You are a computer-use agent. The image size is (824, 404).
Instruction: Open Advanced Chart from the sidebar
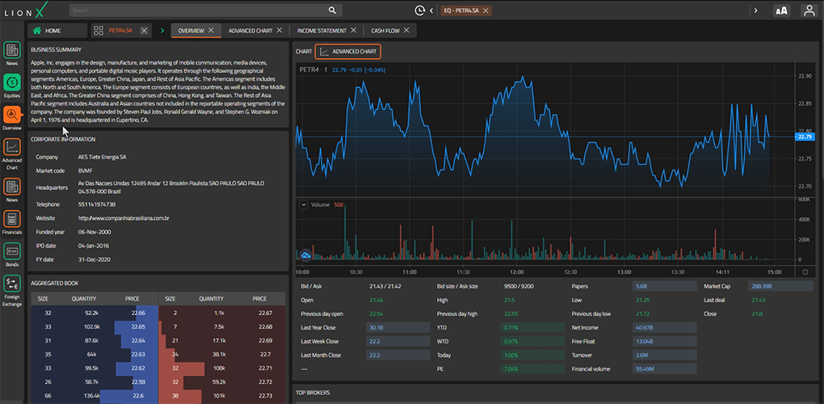(12, 148)
